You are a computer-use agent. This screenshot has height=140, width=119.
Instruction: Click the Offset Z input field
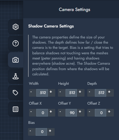coord(100,113)
